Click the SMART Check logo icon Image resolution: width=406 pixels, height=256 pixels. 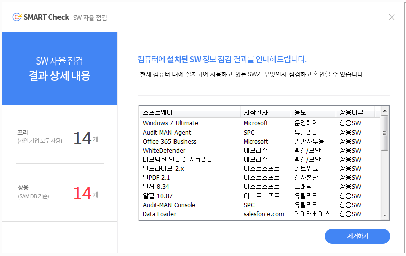[17, 17]
